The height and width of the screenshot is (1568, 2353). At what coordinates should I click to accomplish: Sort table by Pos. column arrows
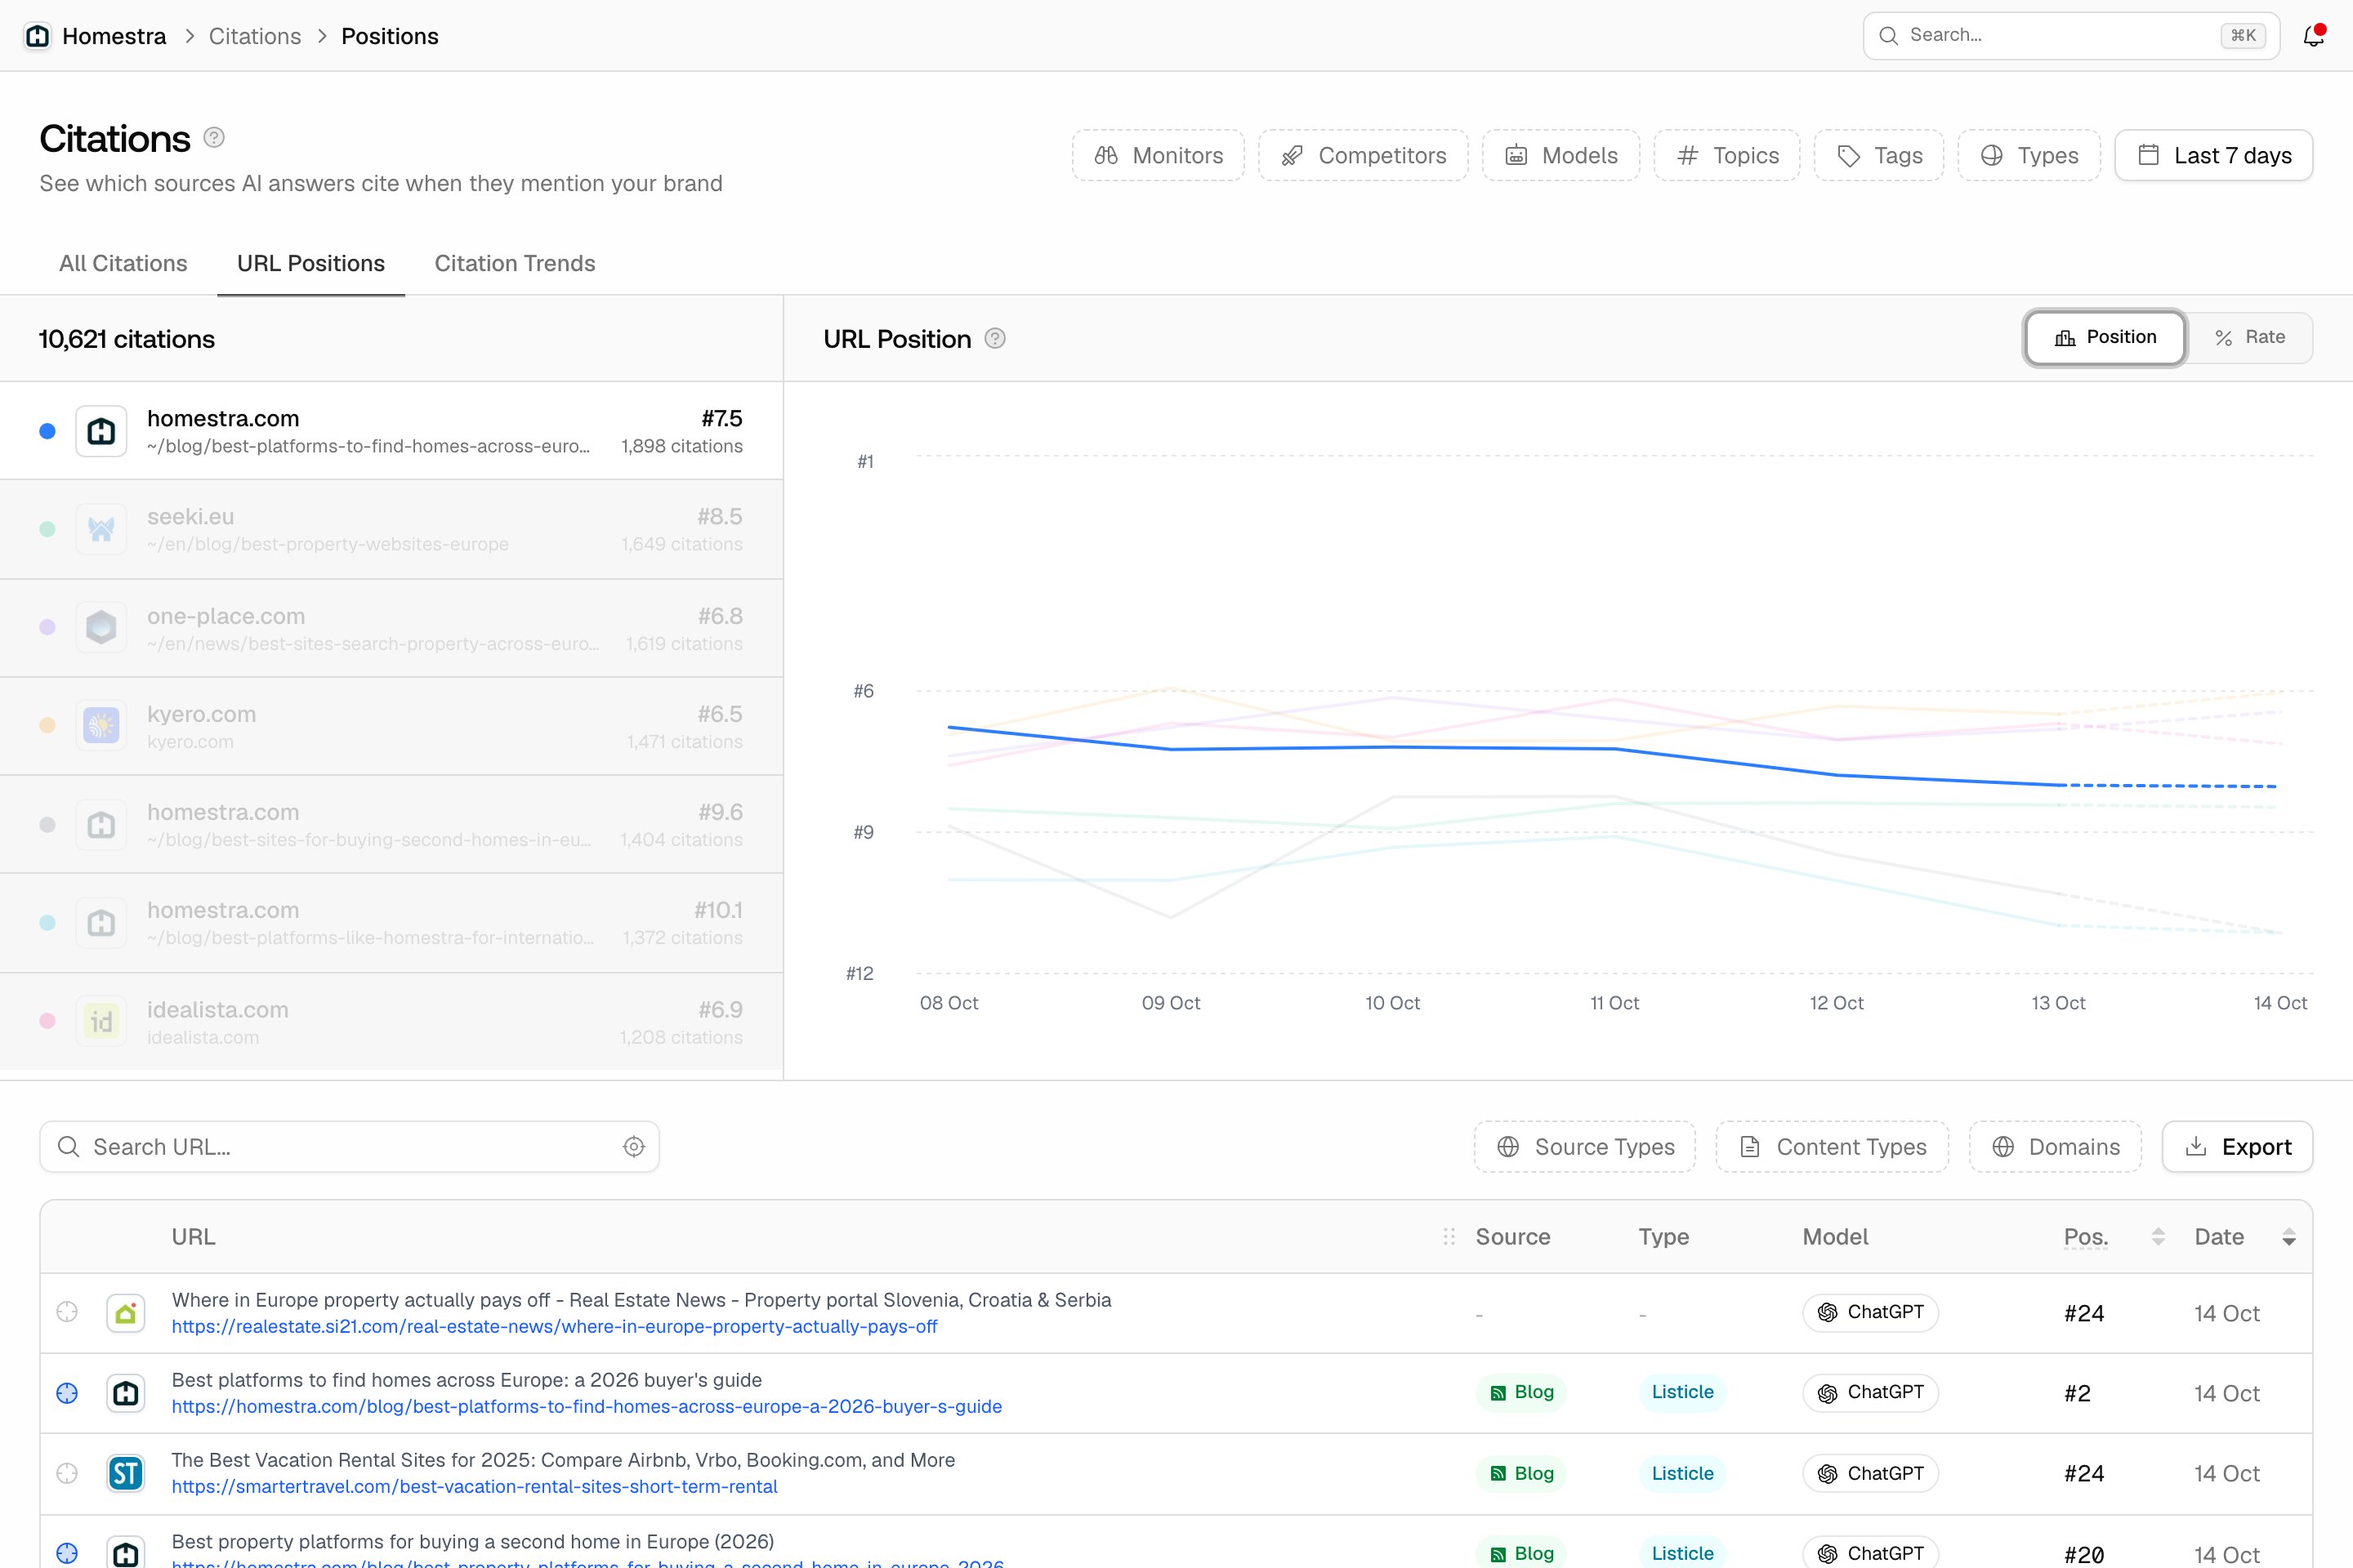coord(2158,1237)
